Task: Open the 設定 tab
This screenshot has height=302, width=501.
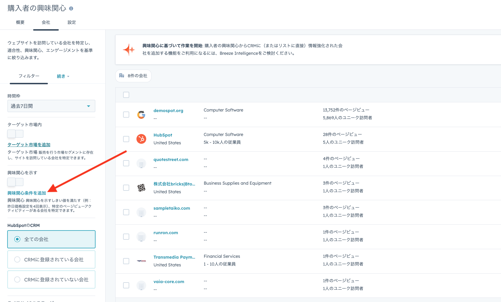Action: (x=72, y=22)
